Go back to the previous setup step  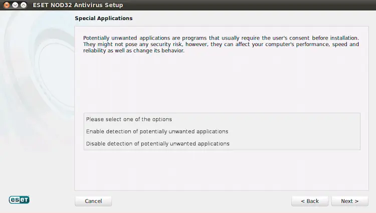pos(310,201)
